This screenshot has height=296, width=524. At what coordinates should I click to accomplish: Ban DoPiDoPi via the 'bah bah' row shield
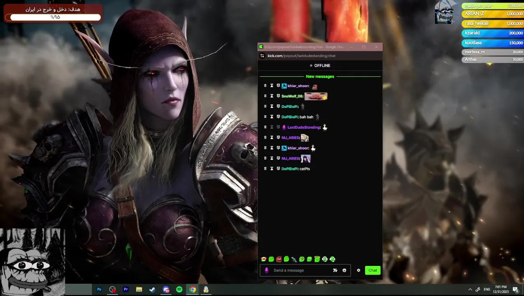(x=278, y=117)
